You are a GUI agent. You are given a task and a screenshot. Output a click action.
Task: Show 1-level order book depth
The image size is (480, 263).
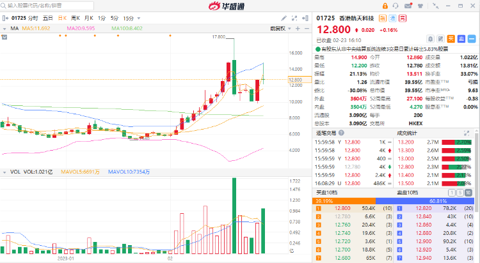coord(452,193)
